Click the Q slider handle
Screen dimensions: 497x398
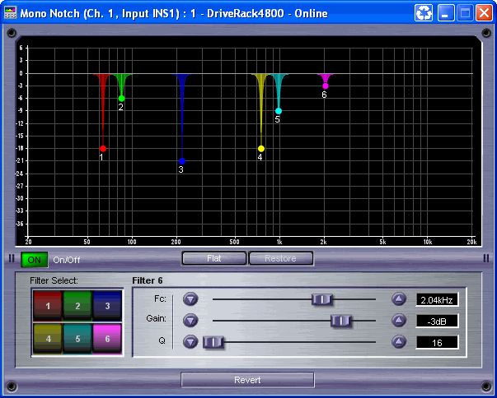213,342
